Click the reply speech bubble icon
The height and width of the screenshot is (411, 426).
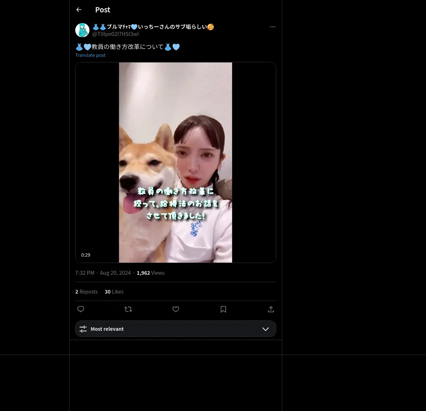click(81, 309)
